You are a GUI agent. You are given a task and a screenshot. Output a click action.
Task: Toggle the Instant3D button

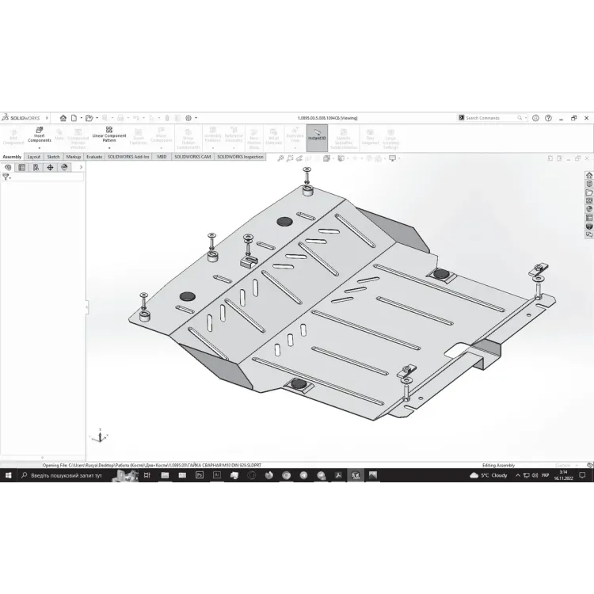point(317,138)
